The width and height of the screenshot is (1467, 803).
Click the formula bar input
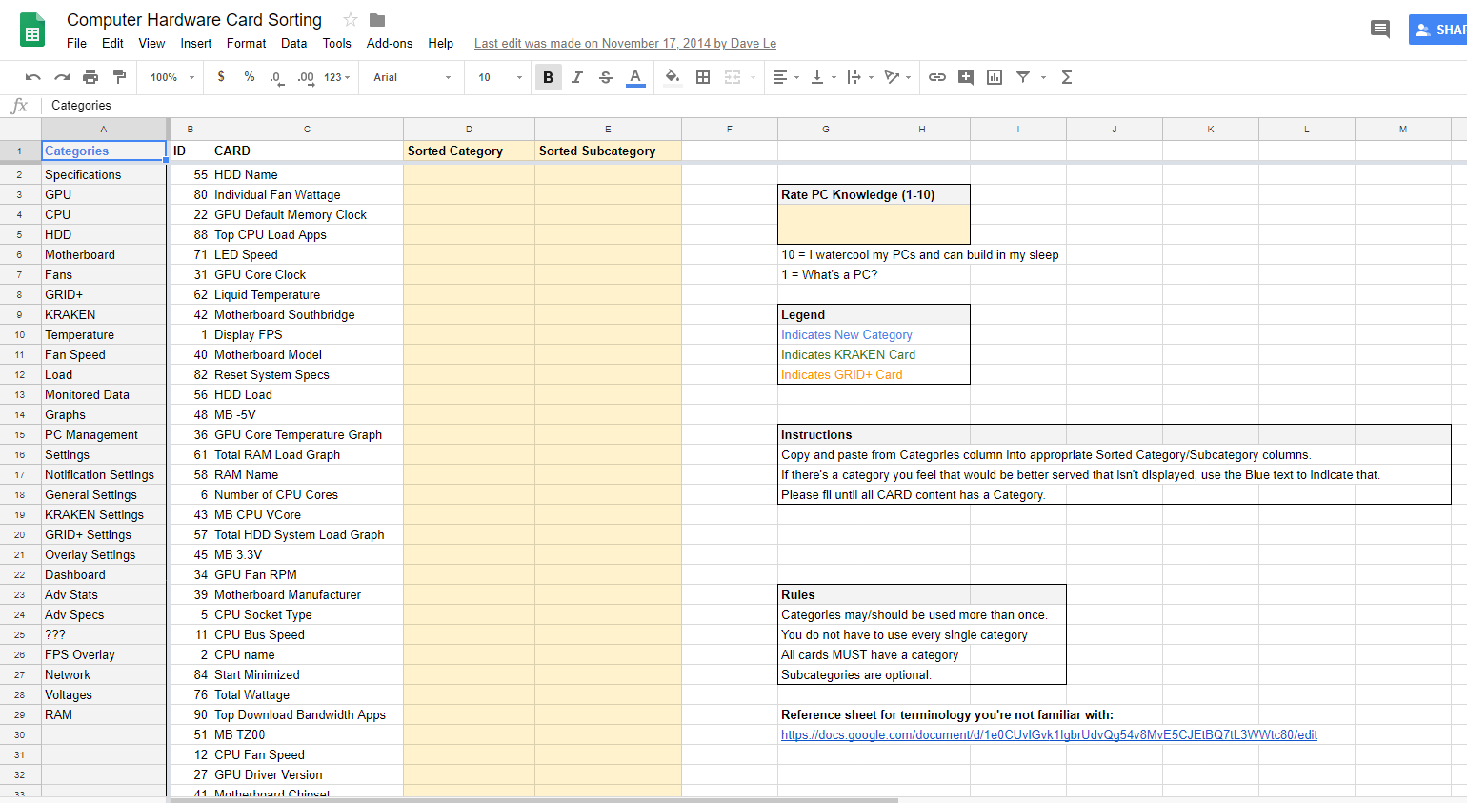pyautogui.click(x=753, y=105)
